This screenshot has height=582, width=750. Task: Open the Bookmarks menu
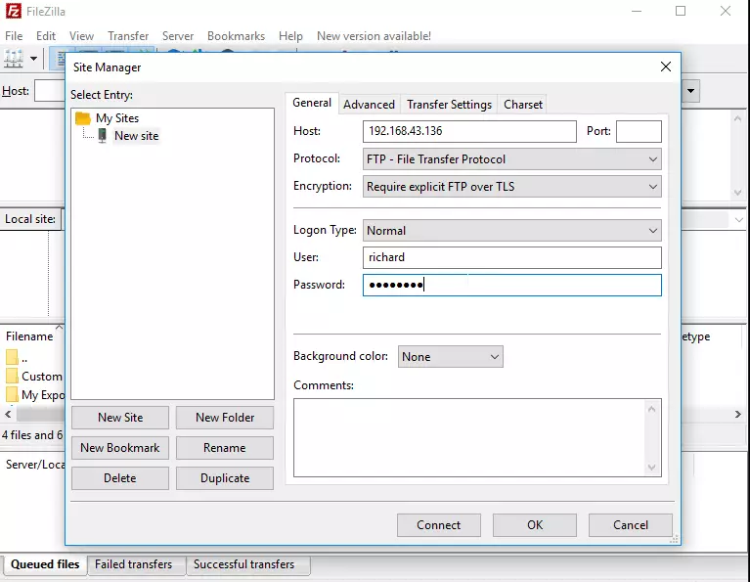click(236, 36)
